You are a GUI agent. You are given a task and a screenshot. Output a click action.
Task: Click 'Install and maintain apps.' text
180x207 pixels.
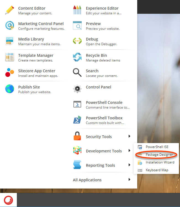click(x=38, y=76)
